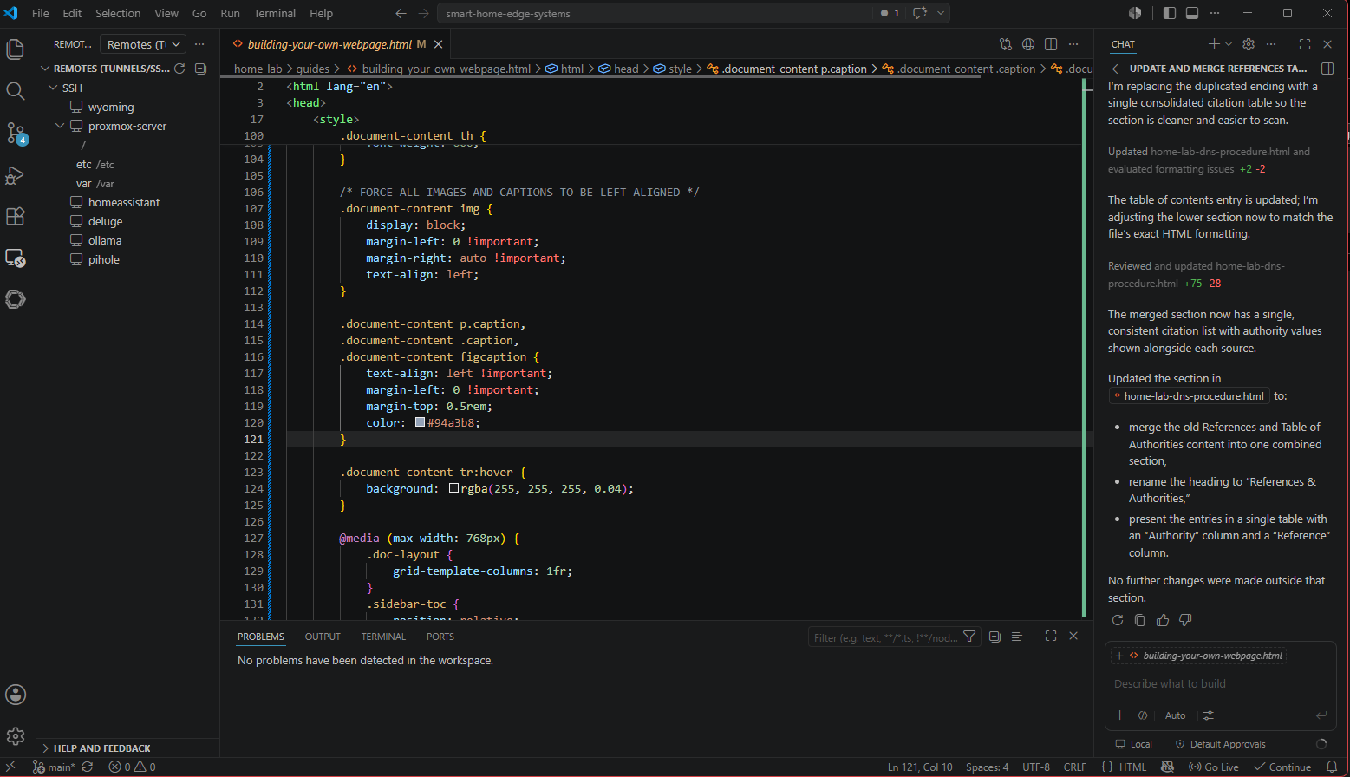Mark chat response as helpful thumbs up

(x=1163, y=620)
